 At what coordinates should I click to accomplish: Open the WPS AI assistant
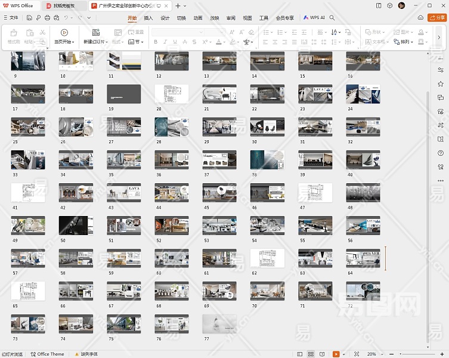click(314, 18)
